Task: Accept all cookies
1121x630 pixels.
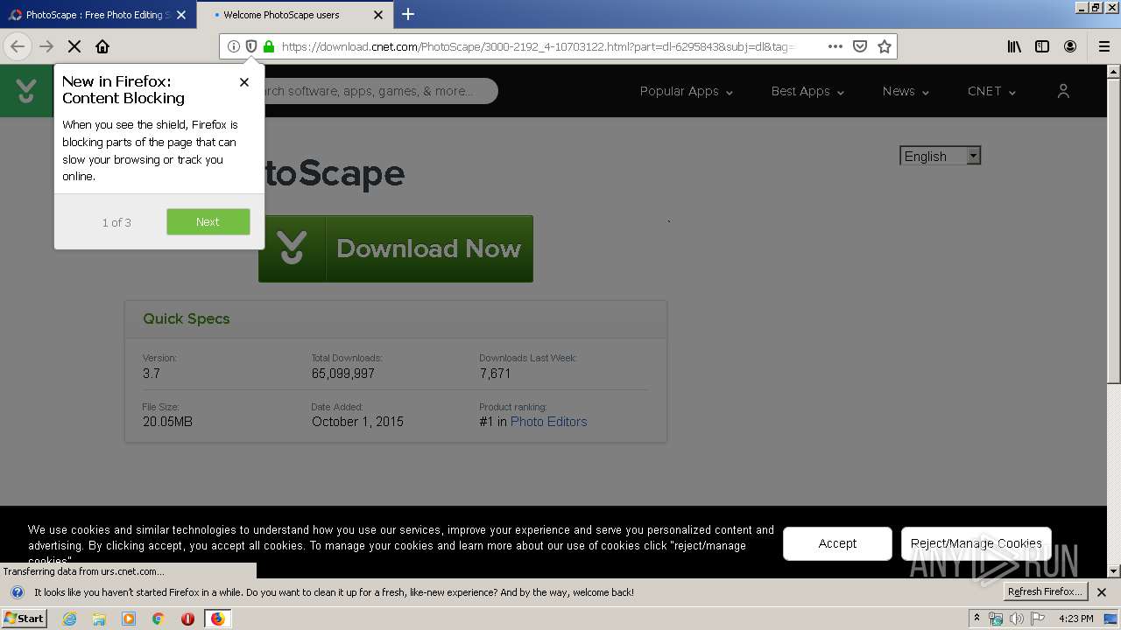Action: point(837,543)
